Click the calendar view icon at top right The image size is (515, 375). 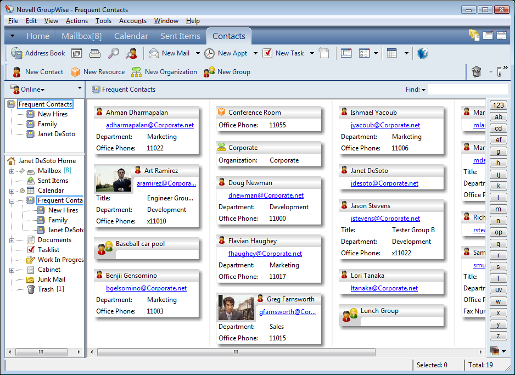point(501,35)
